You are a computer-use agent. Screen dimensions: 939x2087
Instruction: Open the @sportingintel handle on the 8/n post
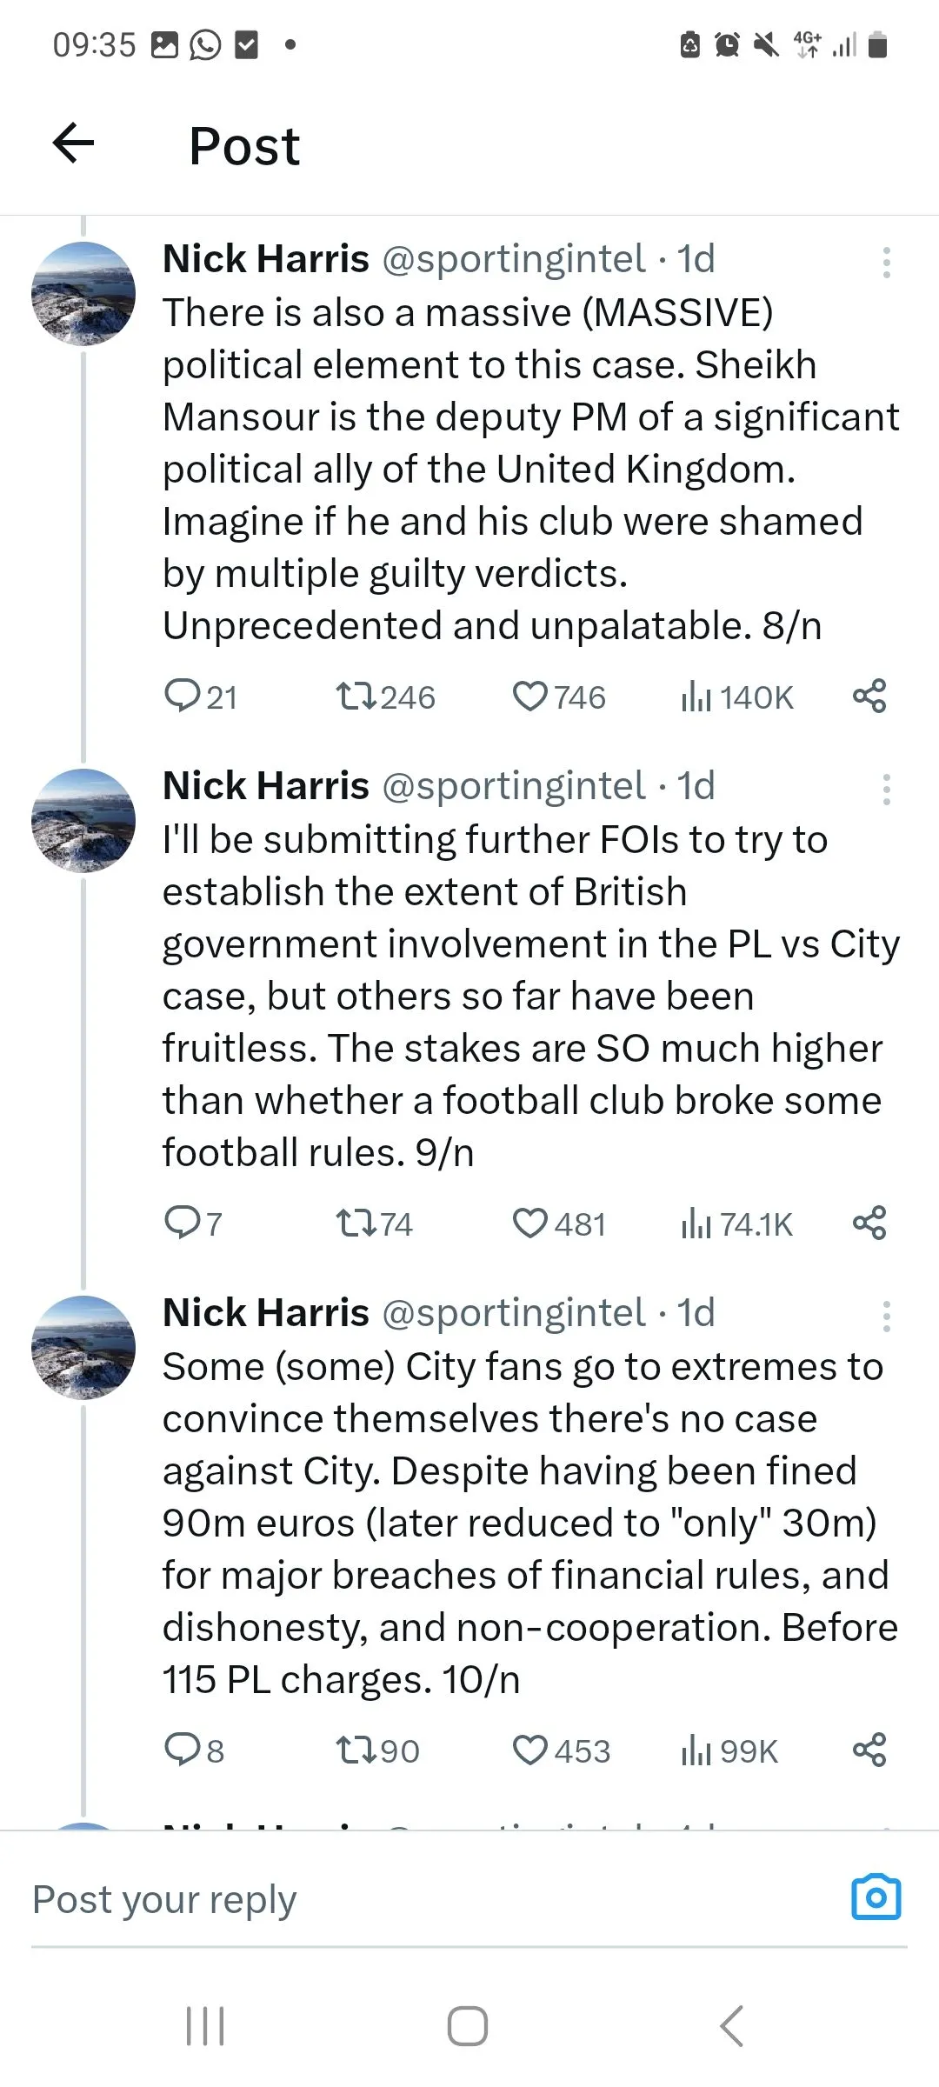pos(513,259)
